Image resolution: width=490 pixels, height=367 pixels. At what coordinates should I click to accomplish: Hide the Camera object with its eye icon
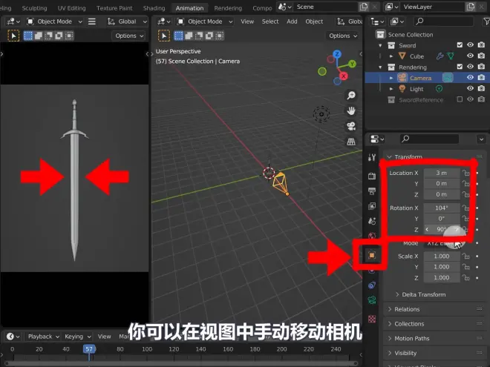(470, 77)
